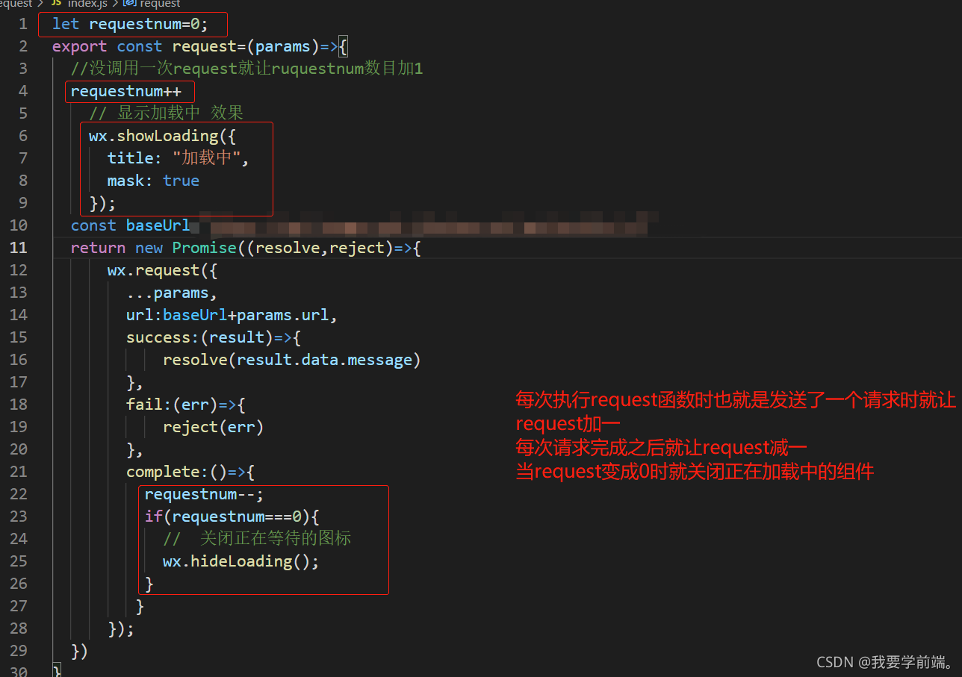Click the 'requestnum--;' statement
Viewport: 962px width, 677px height.
pyautogui.click(x=205, y=494)
